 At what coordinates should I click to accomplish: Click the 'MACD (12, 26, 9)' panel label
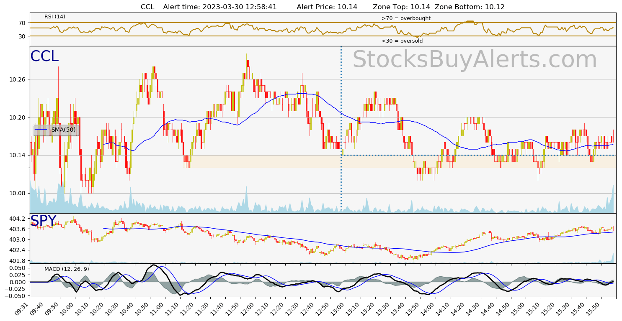[67, 269]
